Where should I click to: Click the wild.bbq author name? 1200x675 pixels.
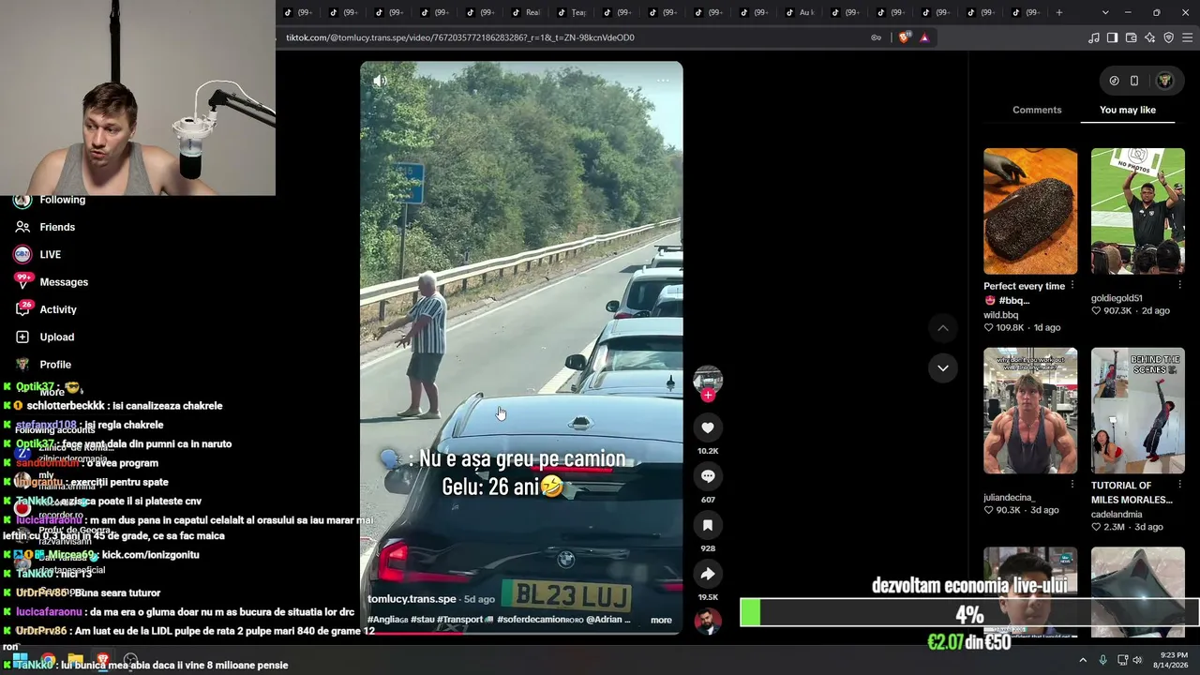(x=1001, y=315)
